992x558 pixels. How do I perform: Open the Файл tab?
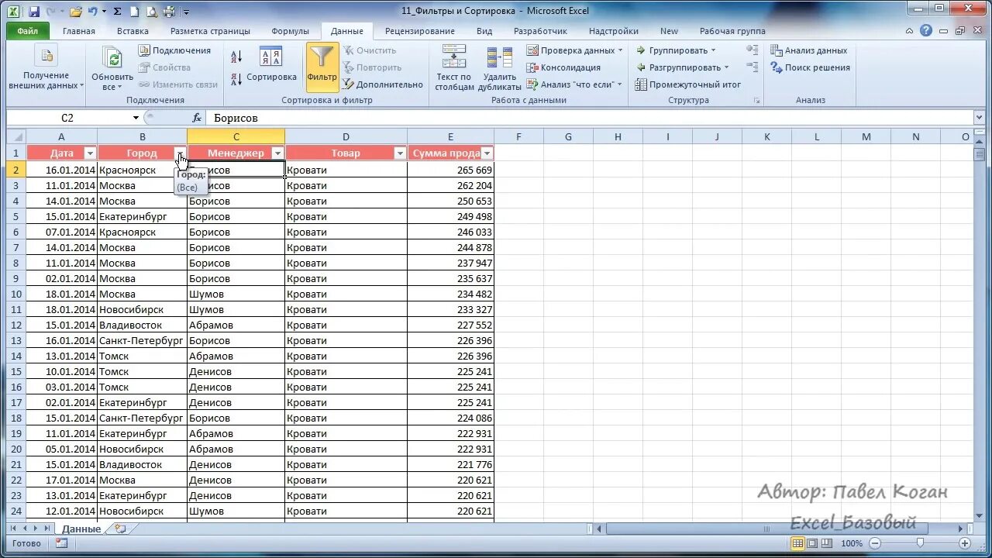[x=27, y=31]
